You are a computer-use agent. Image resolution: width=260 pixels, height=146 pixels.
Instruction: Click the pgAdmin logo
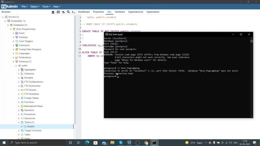click(x=9, y=6)
